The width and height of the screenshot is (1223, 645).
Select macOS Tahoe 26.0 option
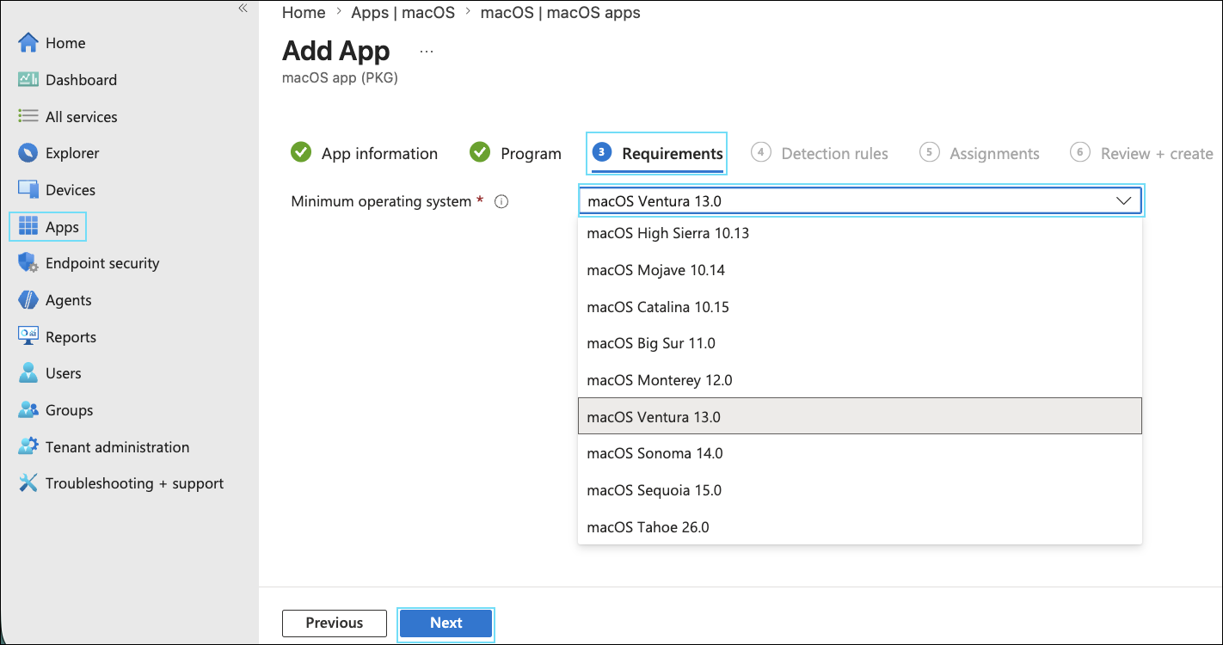[860, 527]
